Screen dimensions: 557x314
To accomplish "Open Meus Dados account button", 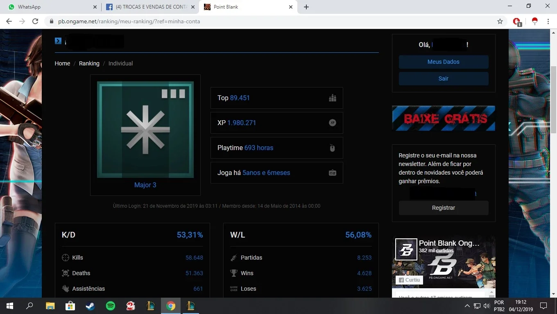I will coord(444,62).
